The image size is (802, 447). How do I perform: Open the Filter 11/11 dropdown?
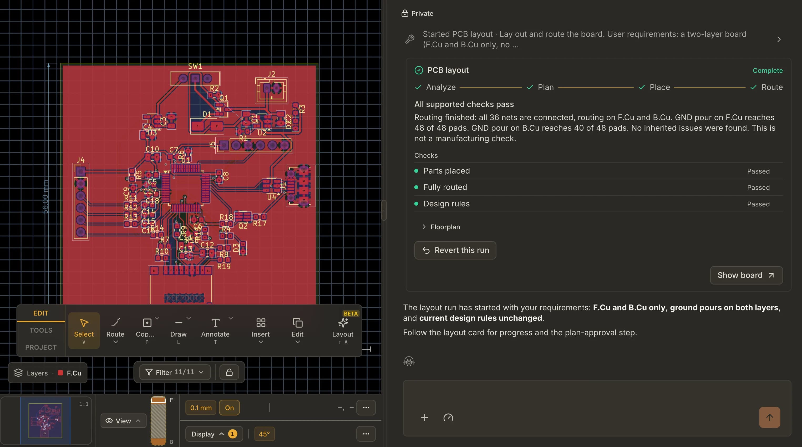(x=175, y=372)
